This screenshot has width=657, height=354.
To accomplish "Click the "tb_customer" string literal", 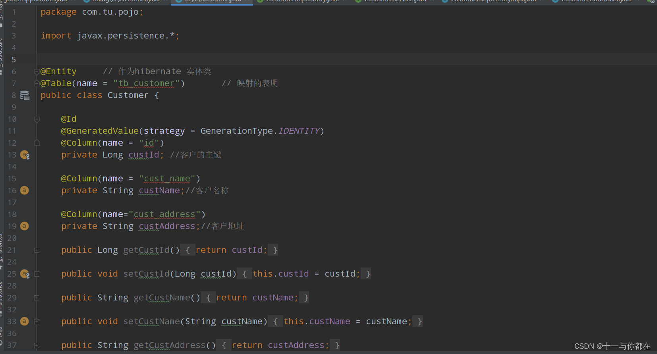I will [146, 83].
